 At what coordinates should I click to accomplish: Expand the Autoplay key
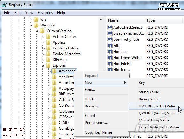click(49, 89)
